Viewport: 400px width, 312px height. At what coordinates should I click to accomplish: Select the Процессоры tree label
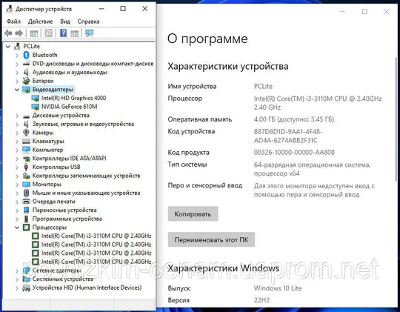[50, 228]
